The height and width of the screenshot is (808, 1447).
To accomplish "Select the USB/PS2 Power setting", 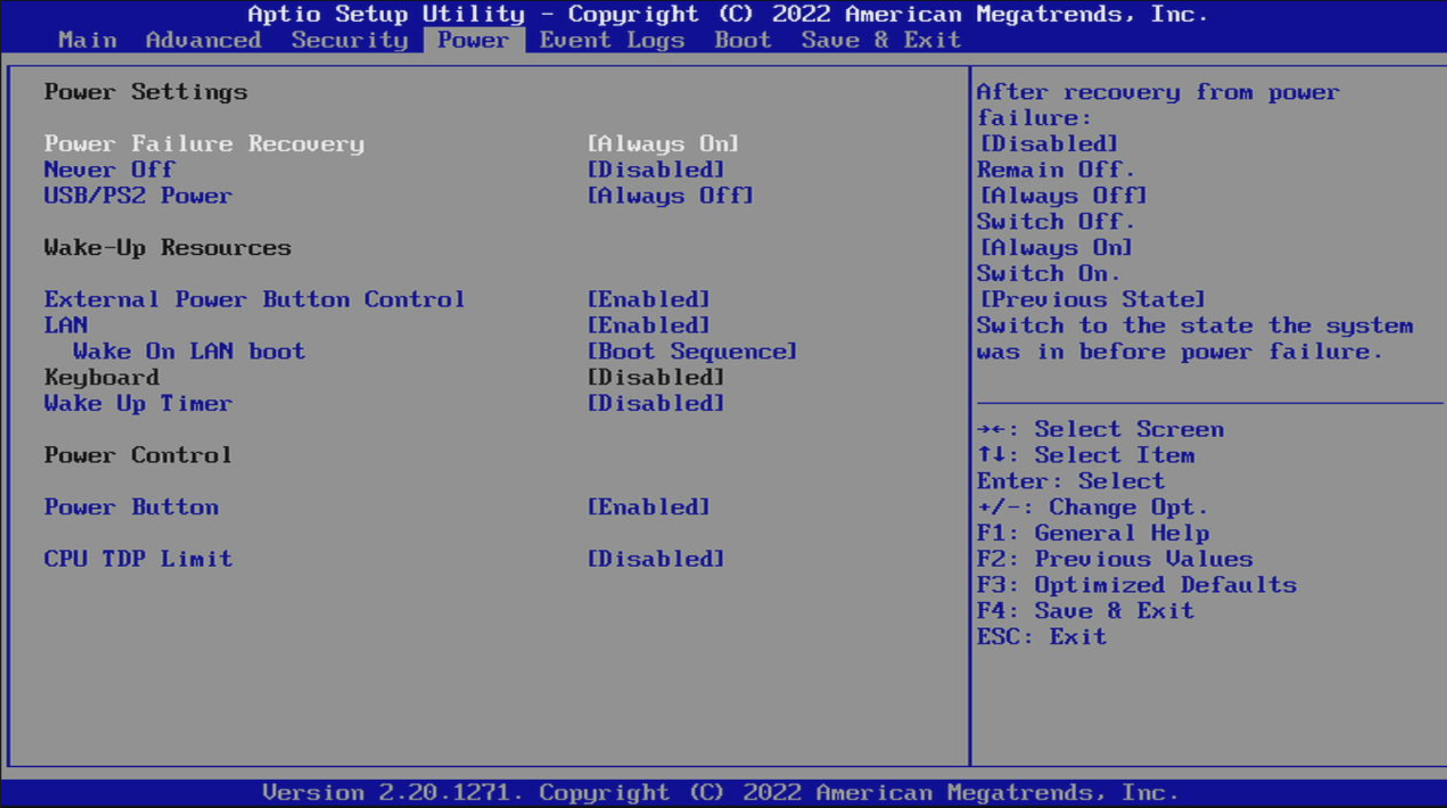I will [138, 196].
